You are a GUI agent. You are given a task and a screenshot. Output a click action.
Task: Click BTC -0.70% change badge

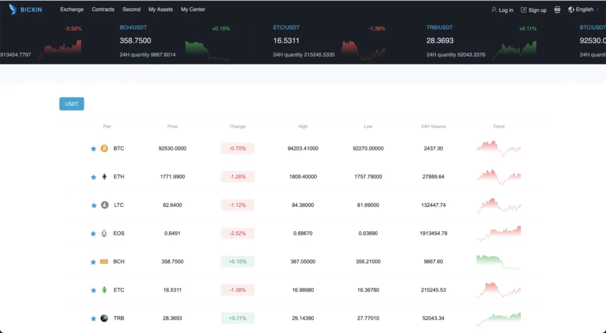pyautogui.click(x=238, y=148)
